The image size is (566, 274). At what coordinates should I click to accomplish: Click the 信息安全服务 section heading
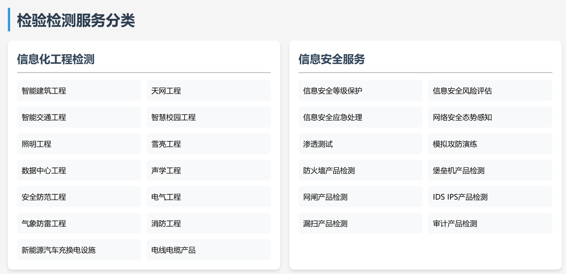coord(332,59)
